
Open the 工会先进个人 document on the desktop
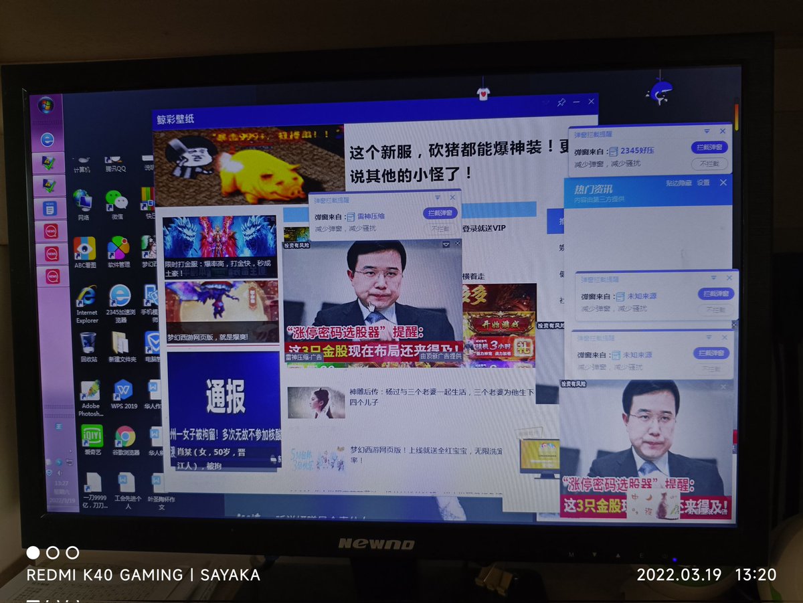(127, 491)
